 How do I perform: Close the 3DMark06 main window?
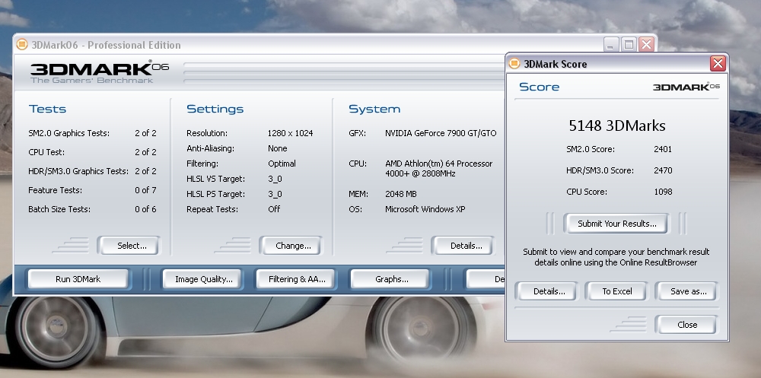[646, 45]
